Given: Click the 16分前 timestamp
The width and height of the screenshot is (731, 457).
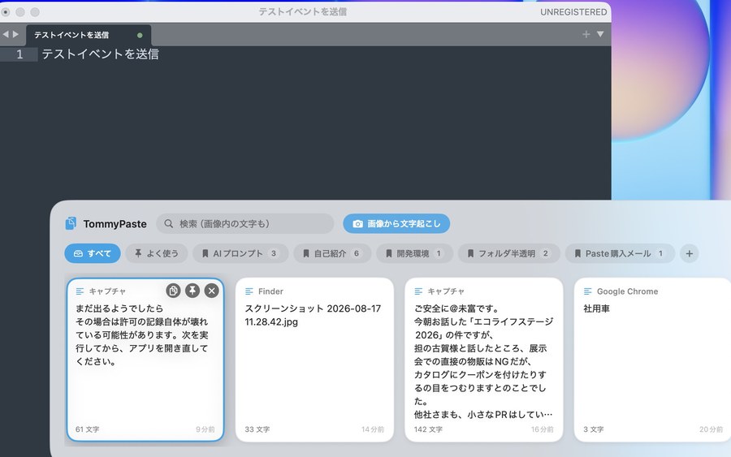Looking at the screenshot, I should [x=543, y=429].
